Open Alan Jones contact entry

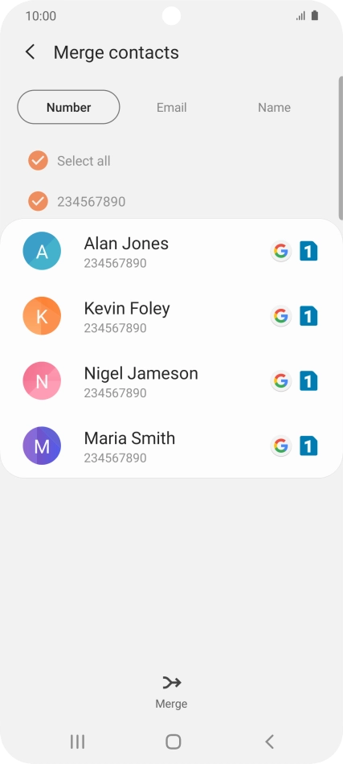click(171, 252)
